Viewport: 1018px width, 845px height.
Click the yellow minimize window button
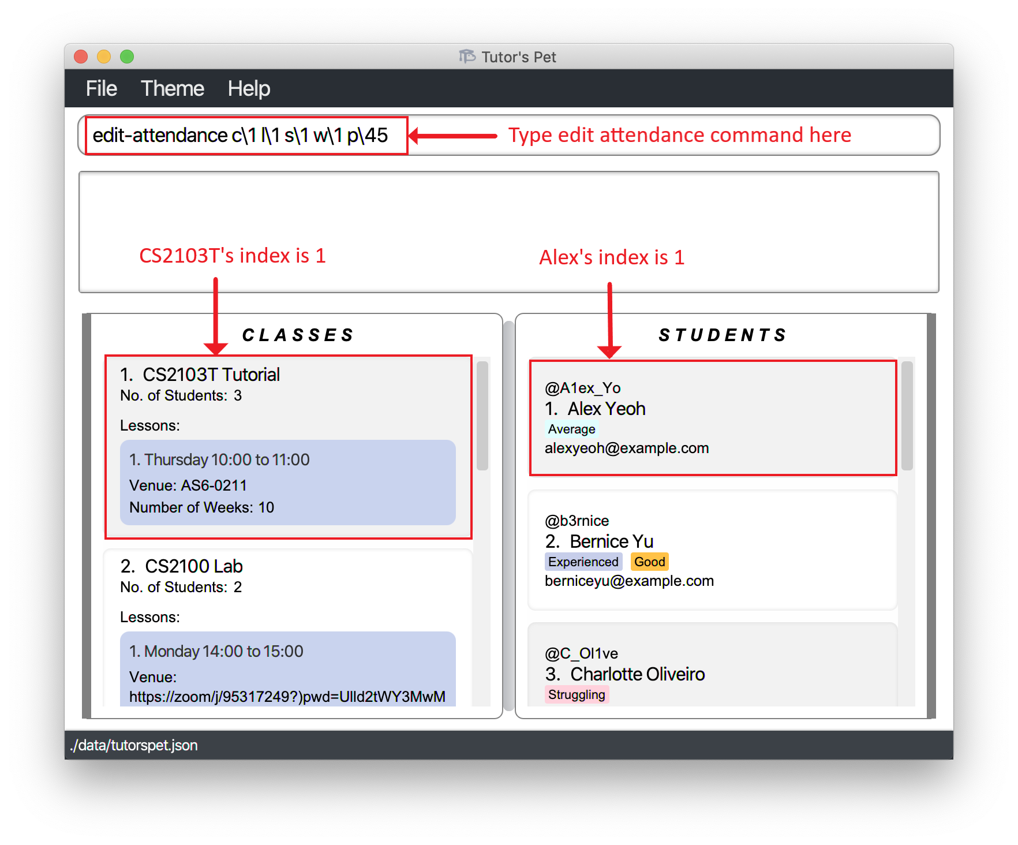click(x=104, y=57)
